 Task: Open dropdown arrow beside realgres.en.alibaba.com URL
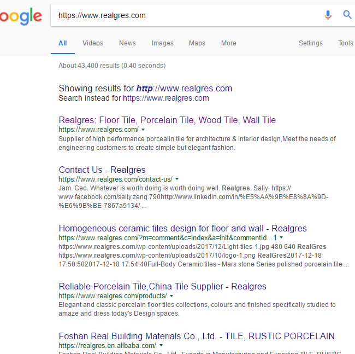tap(161, 346)
